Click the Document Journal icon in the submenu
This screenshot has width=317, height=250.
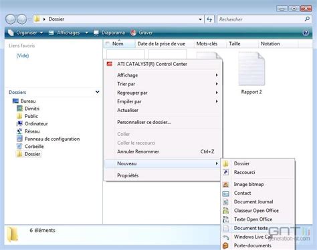click(x=225, y=202)
